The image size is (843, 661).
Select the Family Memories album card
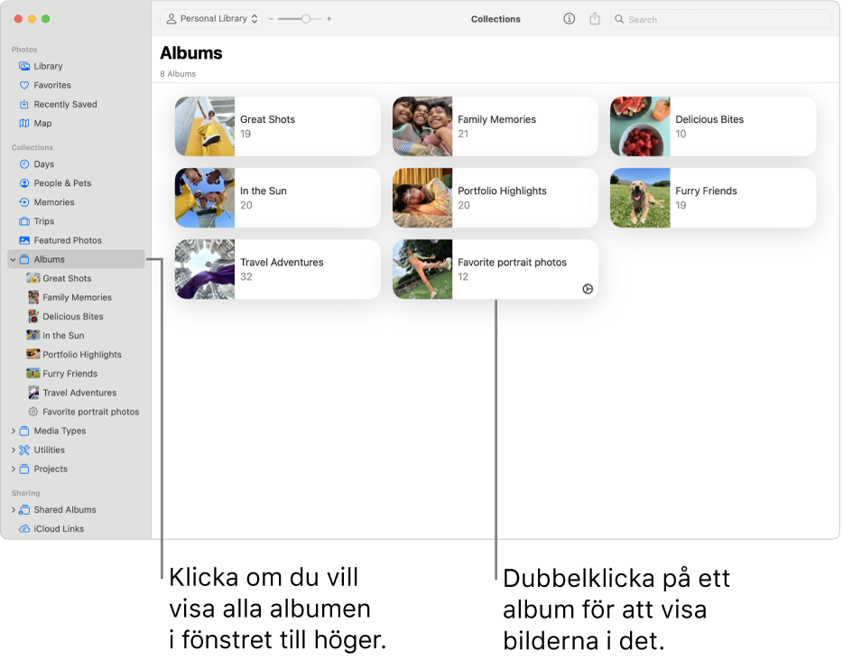pos(496,126)
